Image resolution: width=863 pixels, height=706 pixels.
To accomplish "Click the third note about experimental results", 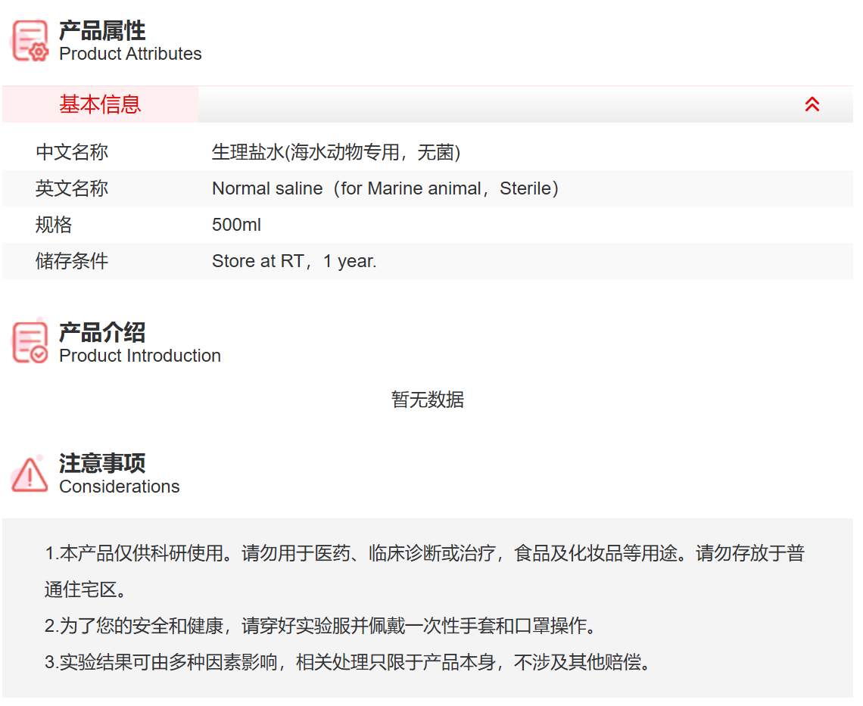I will click(348, 663).
